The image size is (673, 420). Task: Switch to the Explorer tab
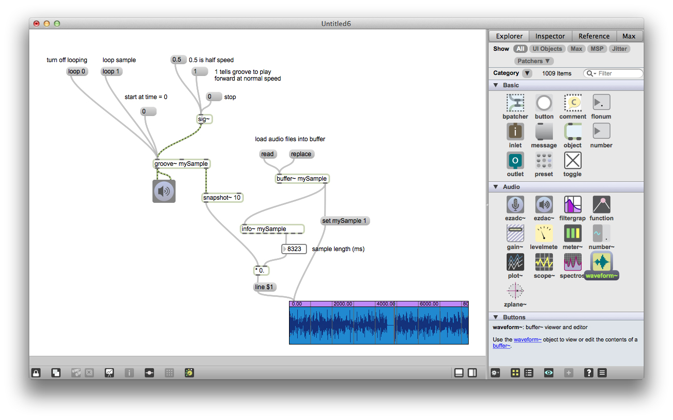(509, 36)
